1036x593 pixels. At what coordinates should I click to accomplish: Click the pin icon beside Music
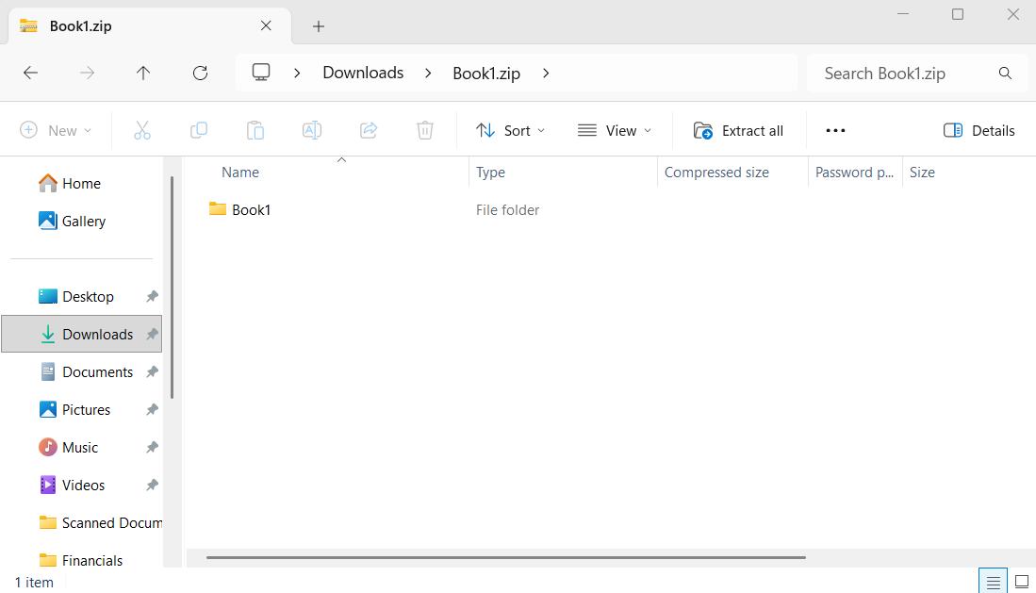click(x=152, y=447)
